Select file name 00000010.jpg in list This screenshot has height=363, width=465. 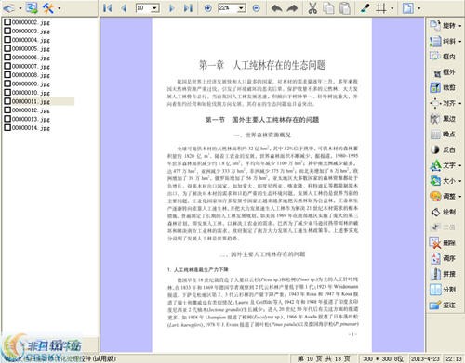coord(31,93)
